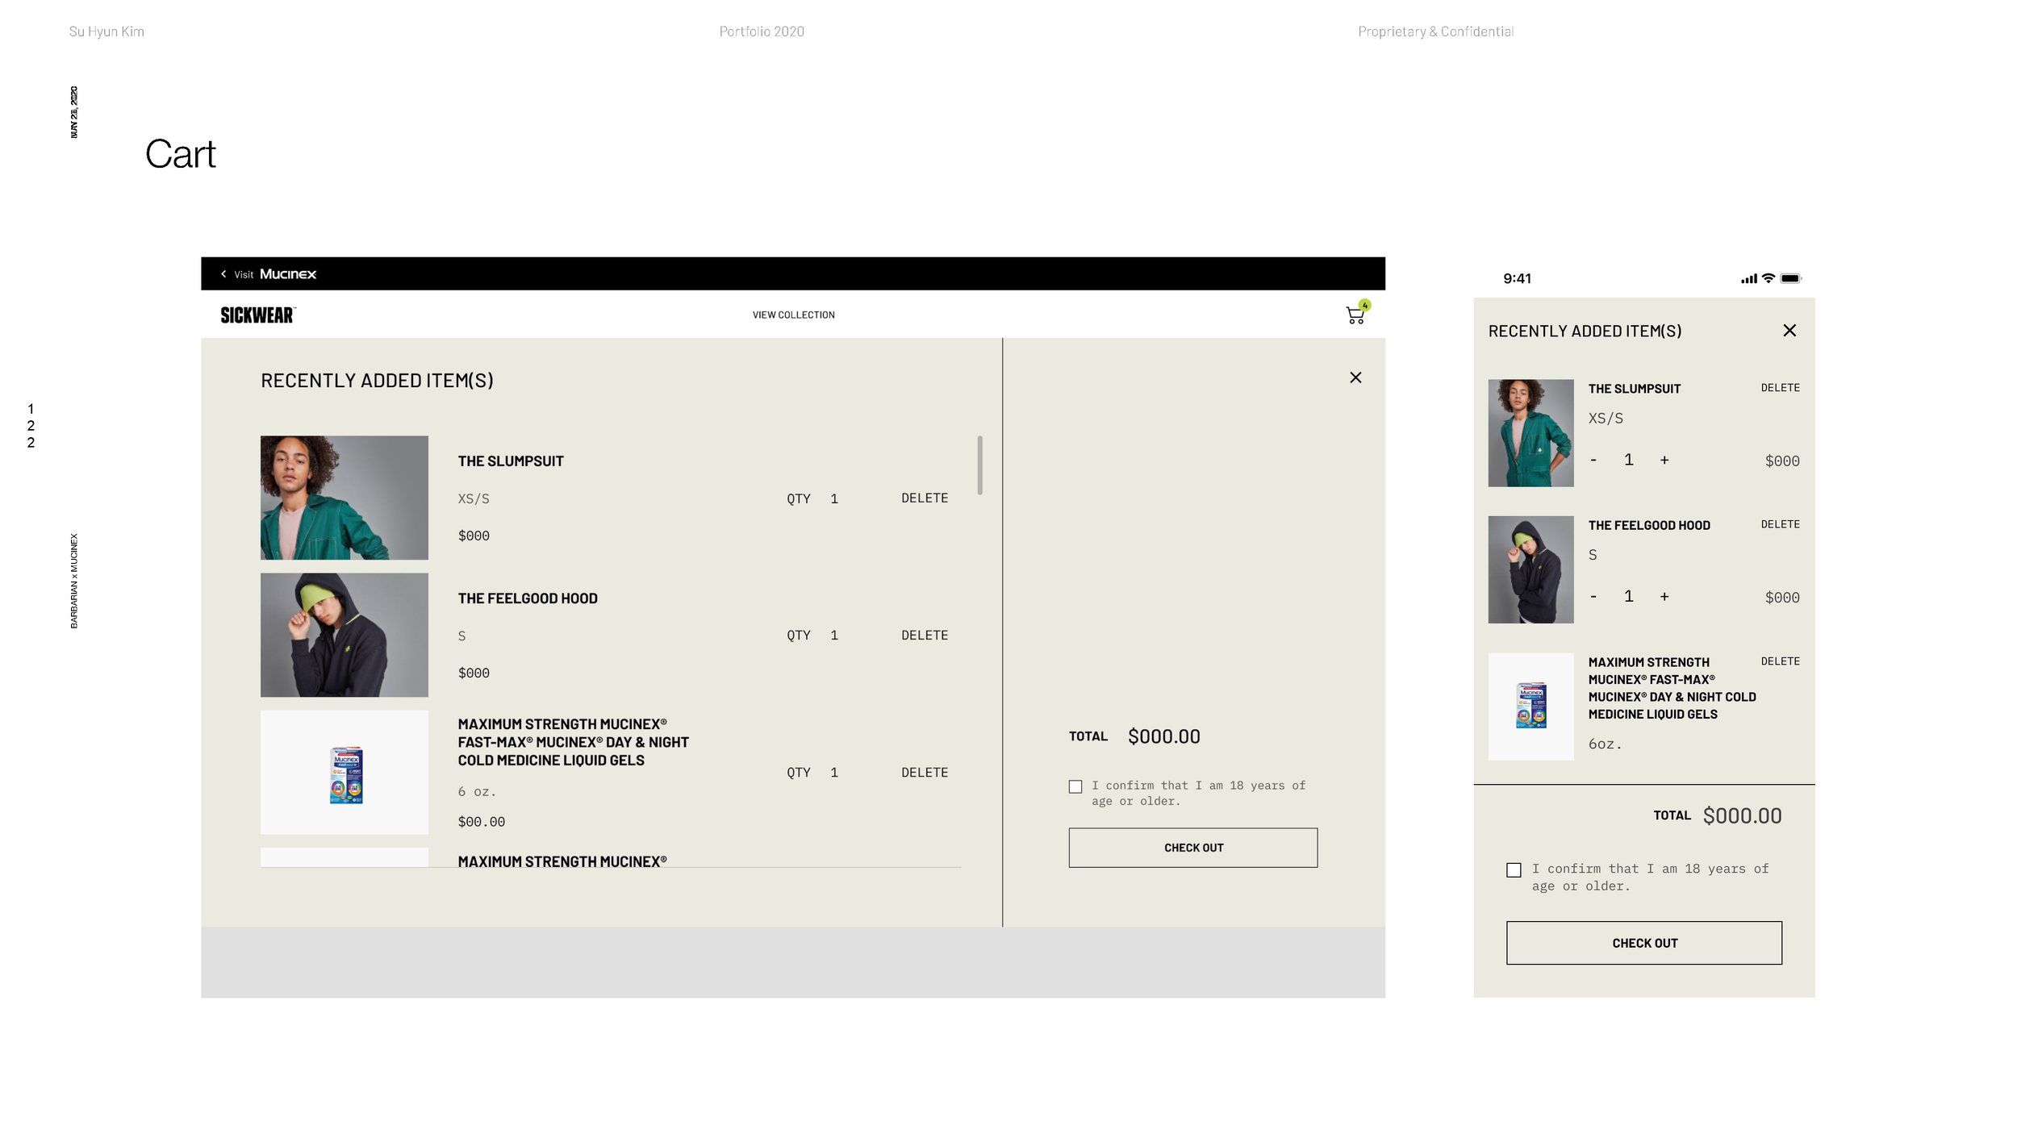Delete The Slumpsuit from the desktop cart
Image resolution: width=2017 pixels, height=1134 pixels.
925,498
